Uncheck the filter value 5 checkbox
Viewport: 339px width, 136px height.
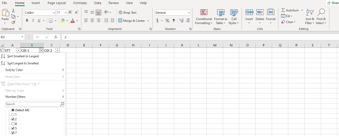point(13,128)
